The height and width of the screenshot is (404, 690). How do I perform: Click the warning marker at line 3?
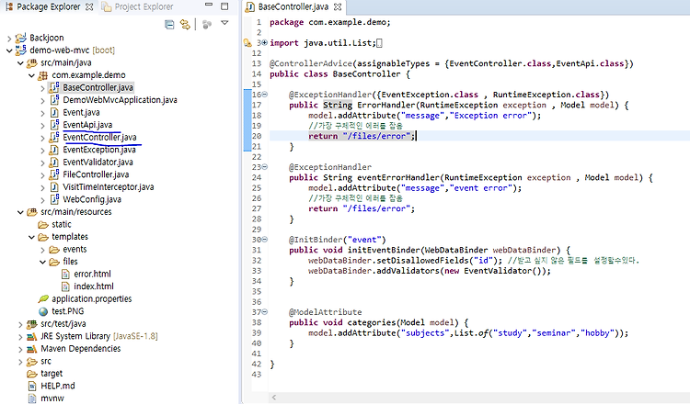pyautogui.click(x=247, y=42)
